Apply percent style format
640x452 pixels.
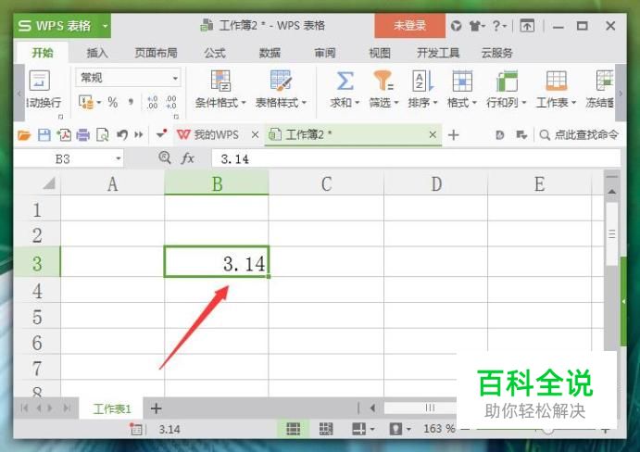pos(113,102)
